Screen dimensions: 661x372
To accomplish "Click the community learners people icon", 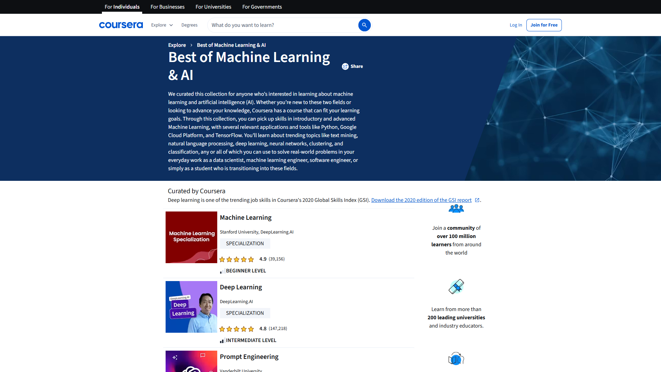I will pyautogui.click(x=456, y=209).
